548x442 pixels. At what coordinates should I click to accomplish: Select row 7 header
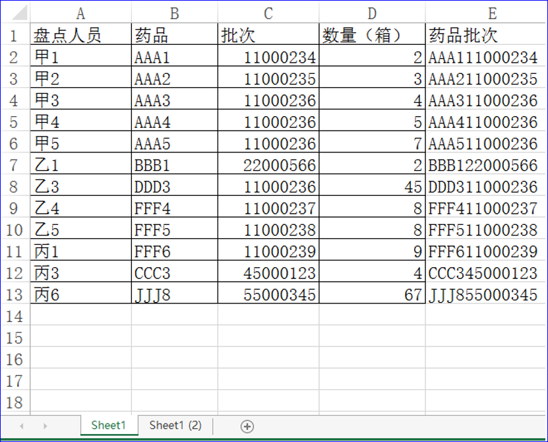14,165
